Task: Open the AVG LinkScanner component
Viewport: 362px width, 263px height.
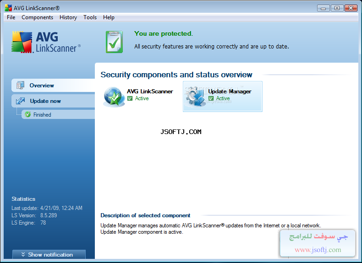Action: (x=141, y=97)
